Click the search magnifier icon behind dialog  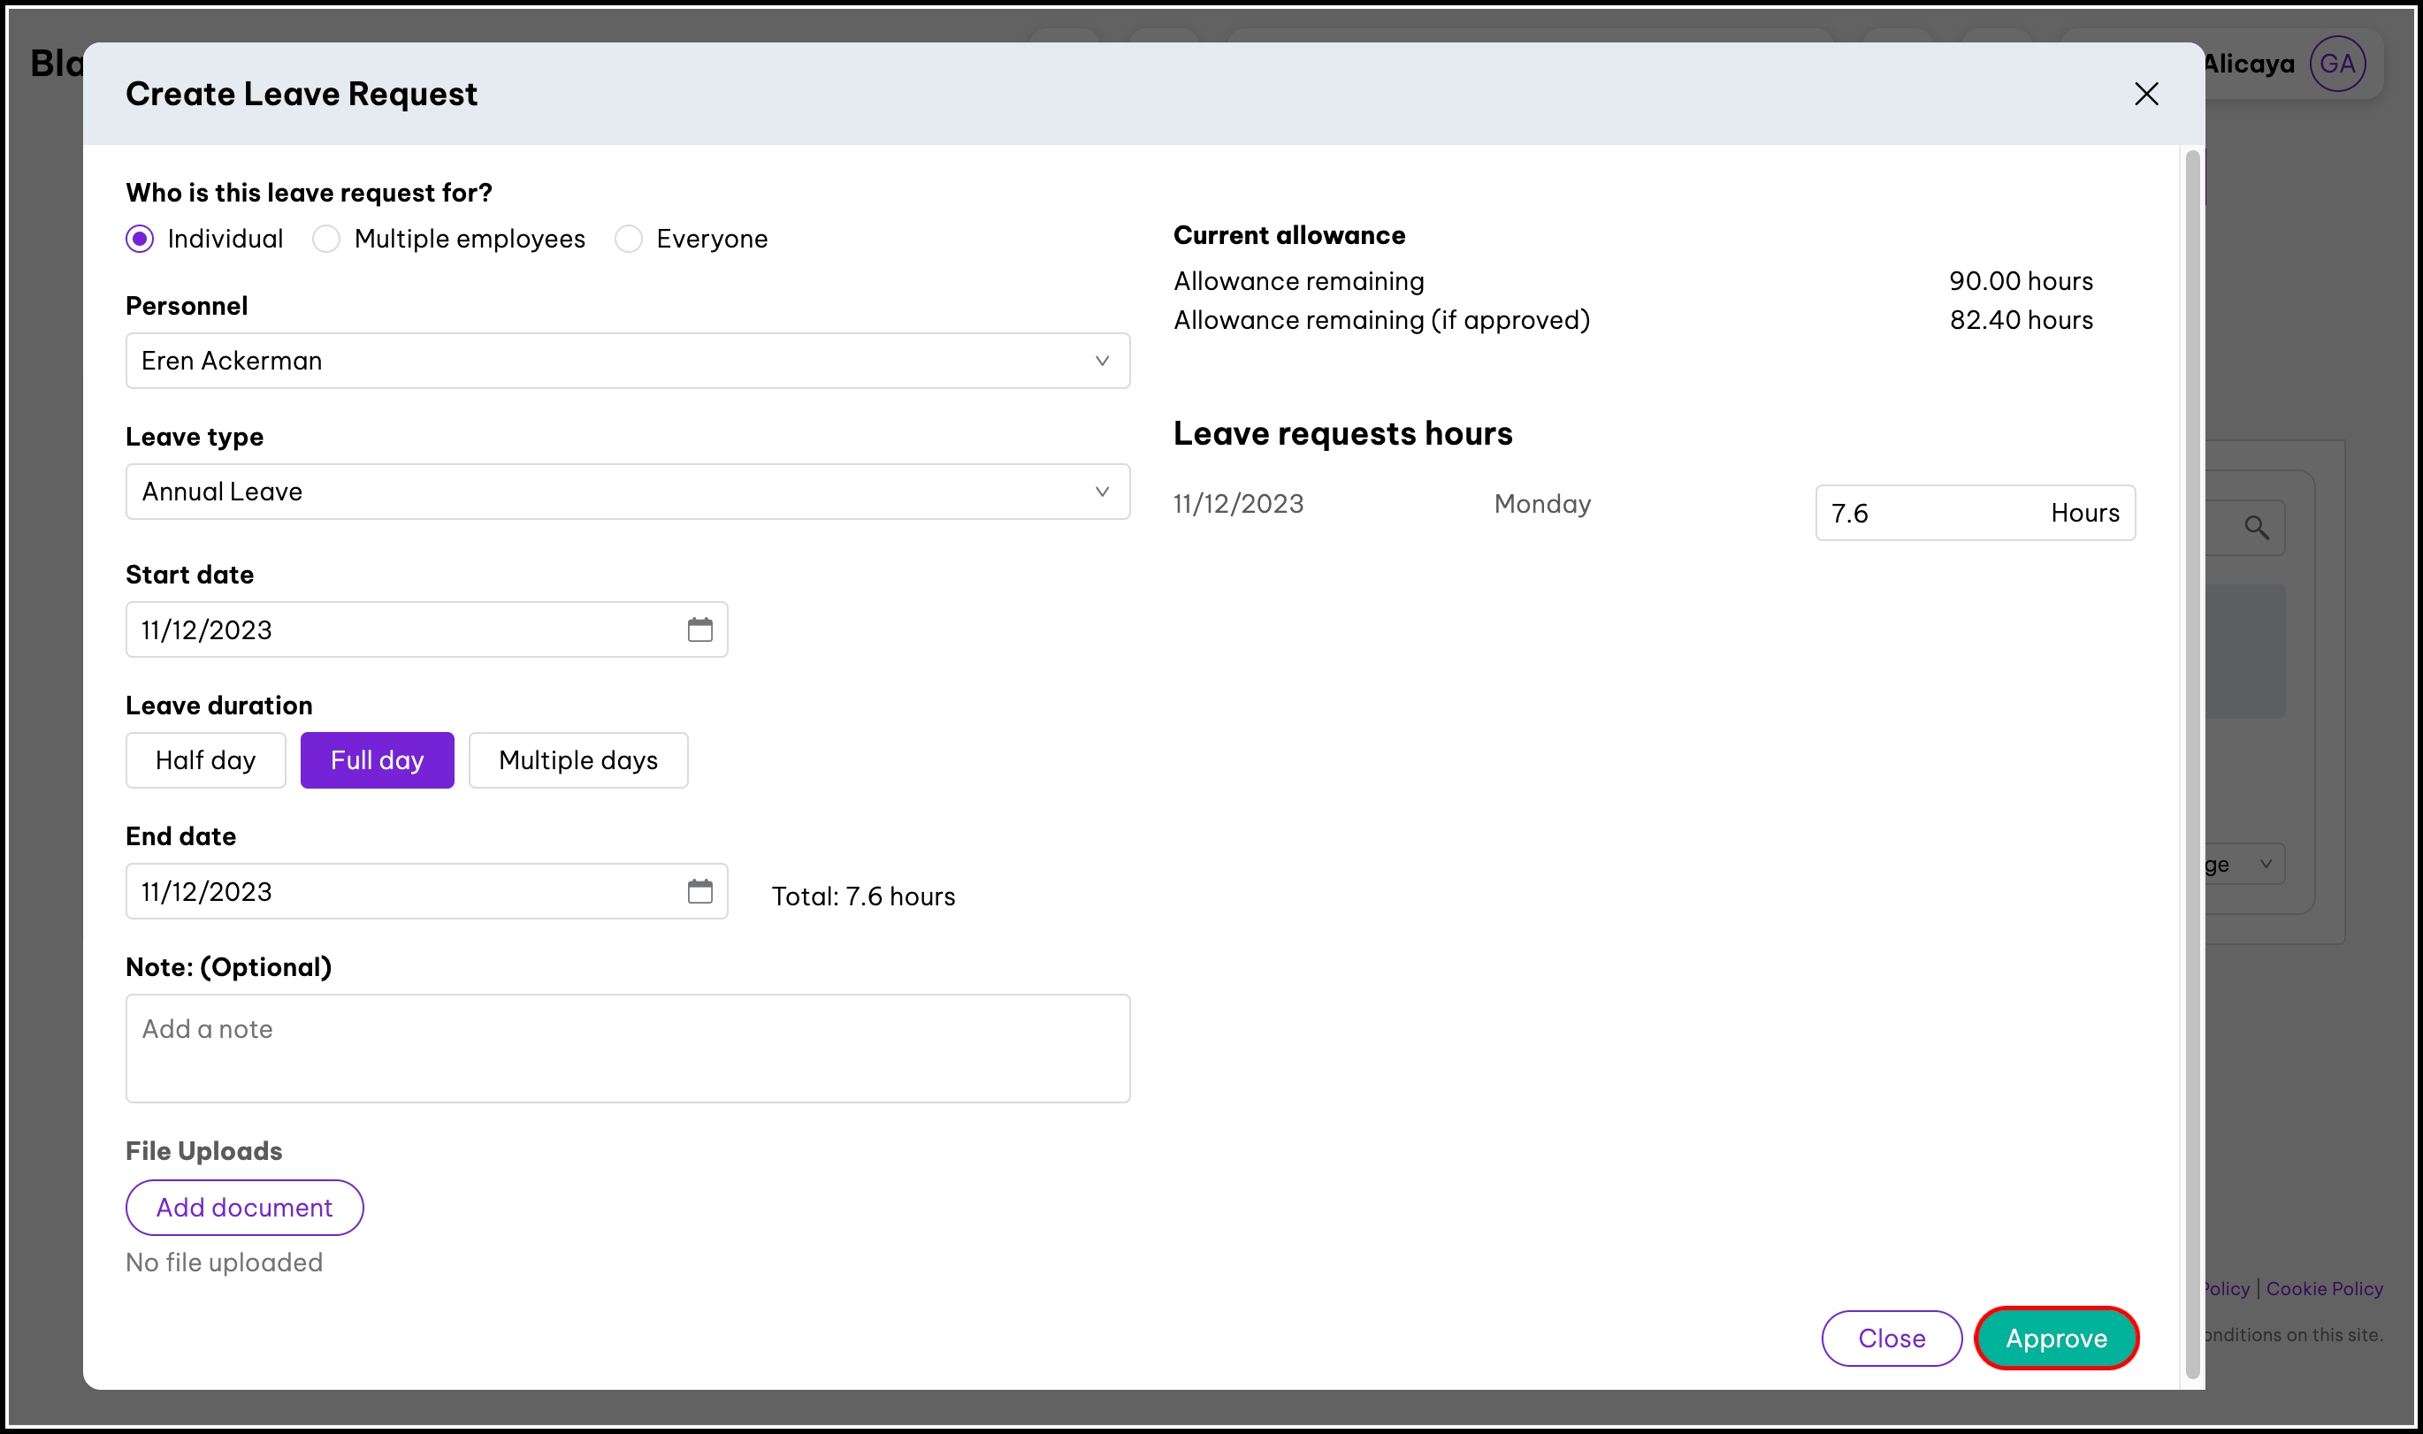(2256, 528)
